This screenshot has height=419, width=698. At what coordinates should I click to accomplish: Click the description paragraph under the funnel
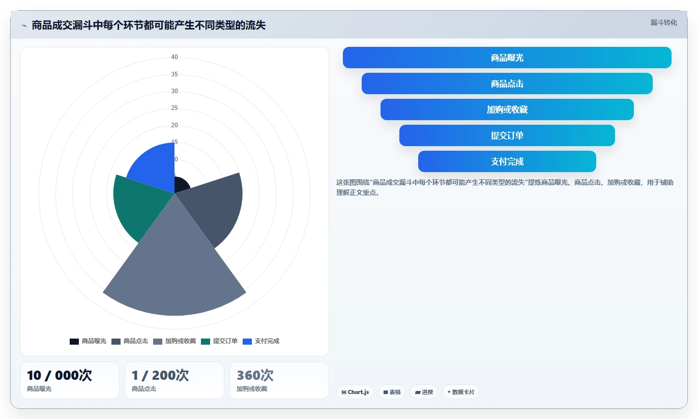point(505,187)
